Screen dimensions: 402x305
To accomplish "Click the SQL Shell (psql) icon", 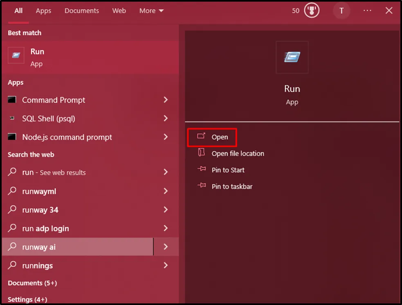I will pos(12,119).
